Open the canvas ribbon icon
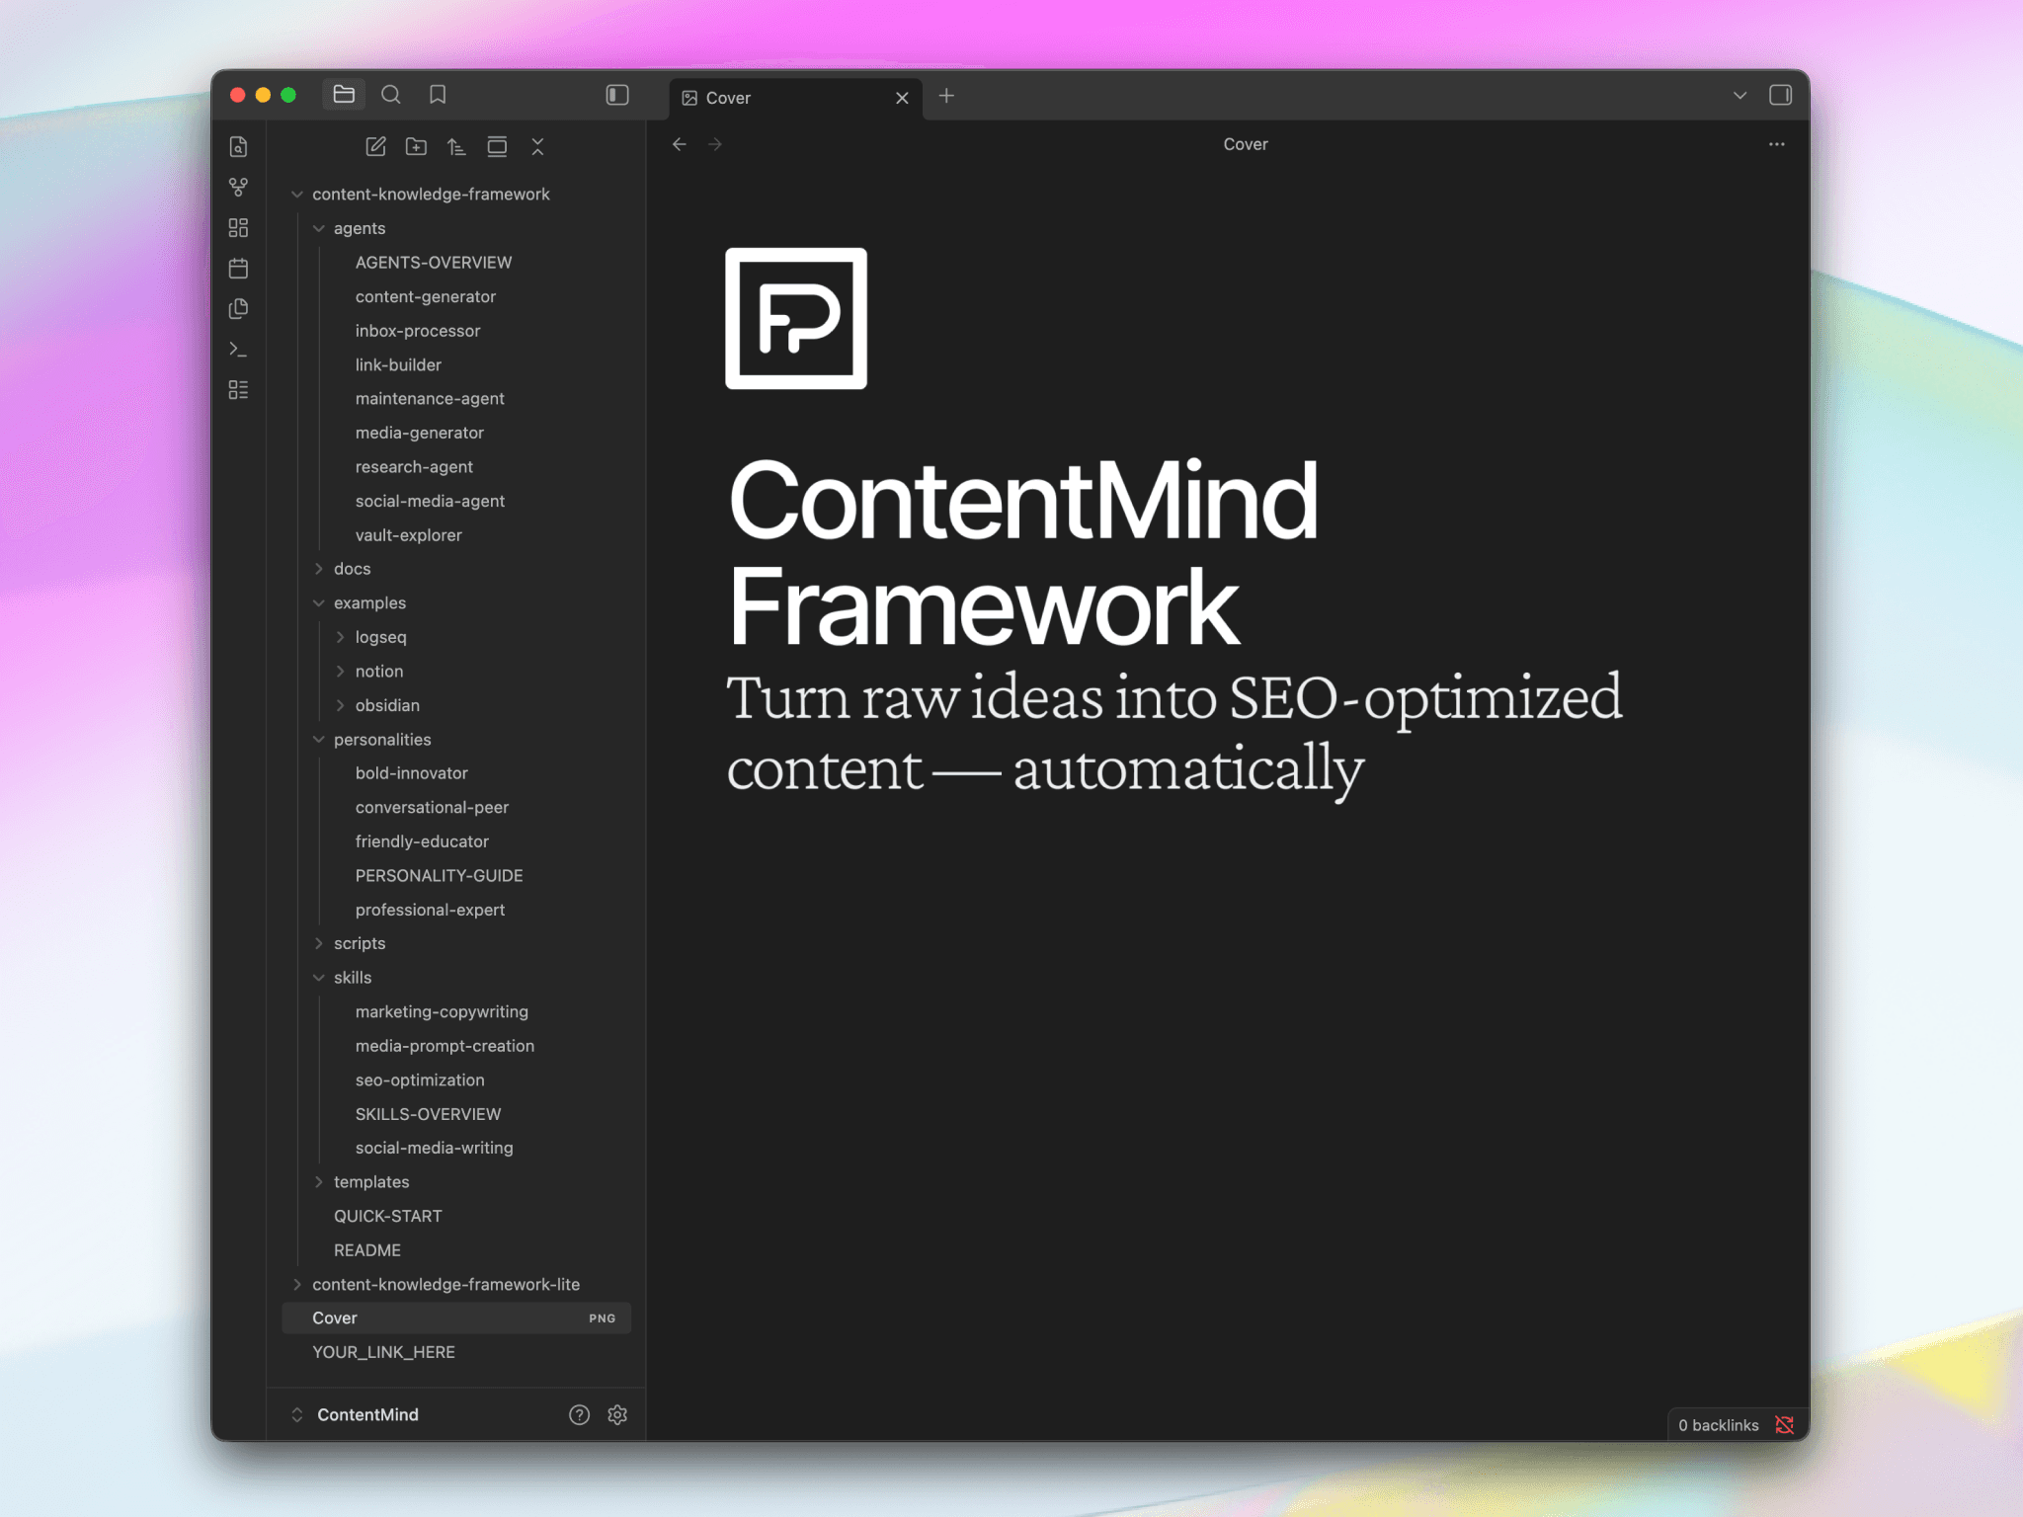 point(238,228)
